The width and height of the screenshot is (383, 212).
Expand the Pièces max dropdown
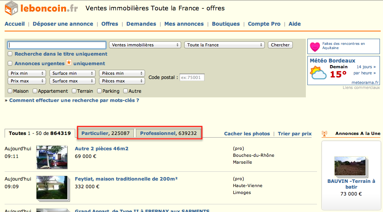[122, 81]
